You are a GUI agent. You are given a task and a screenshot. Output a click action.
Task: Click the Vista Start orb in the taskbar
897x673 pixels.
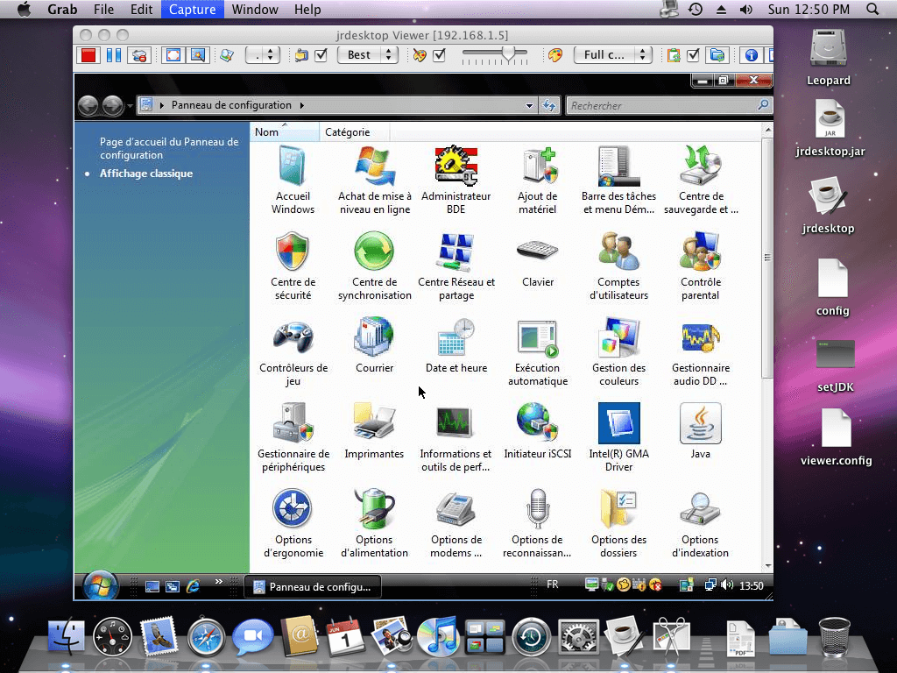point(99,584)
